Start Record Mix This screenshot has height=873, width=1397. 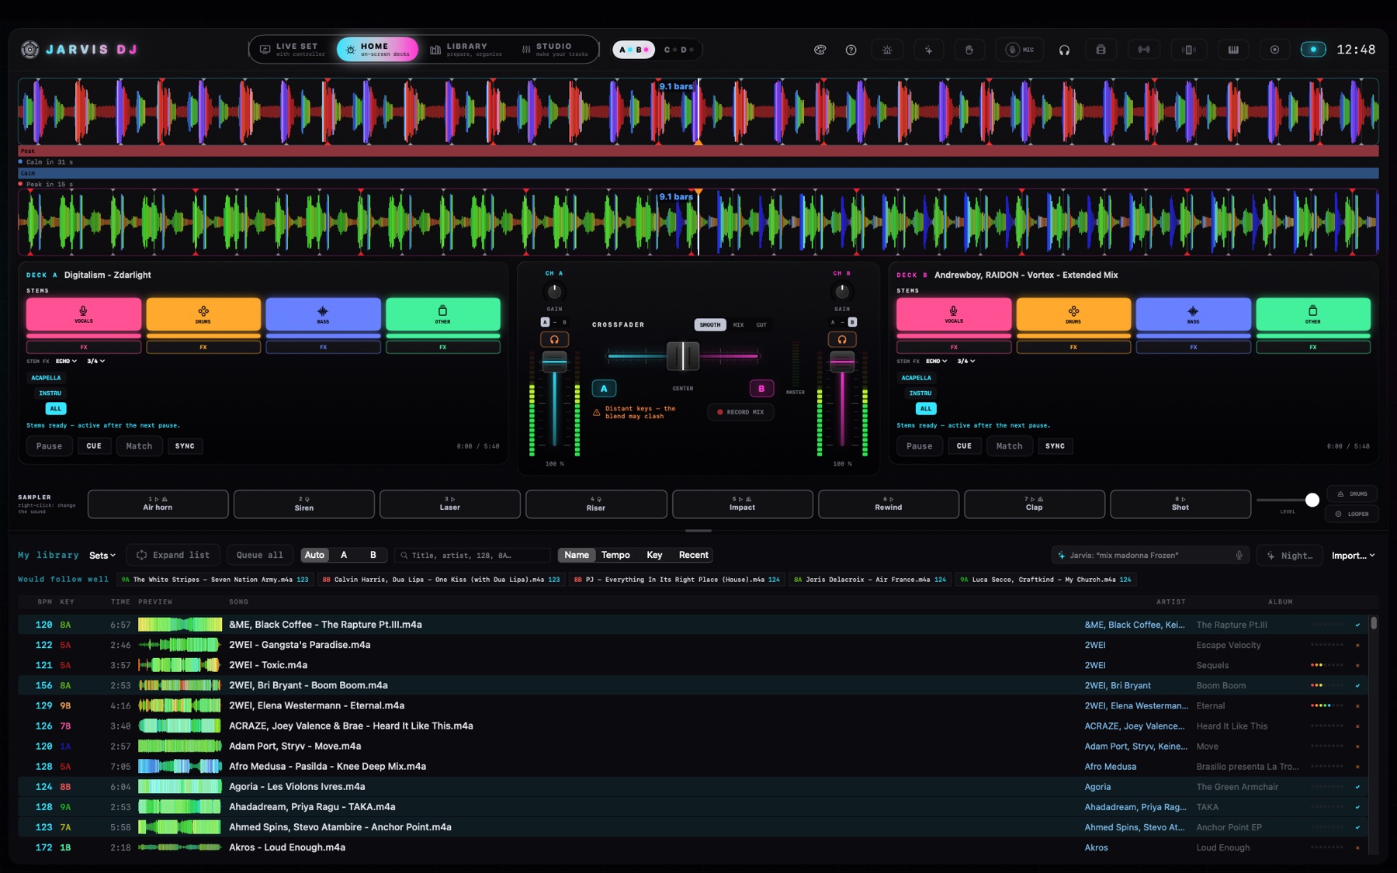click(x=741, y=412)
